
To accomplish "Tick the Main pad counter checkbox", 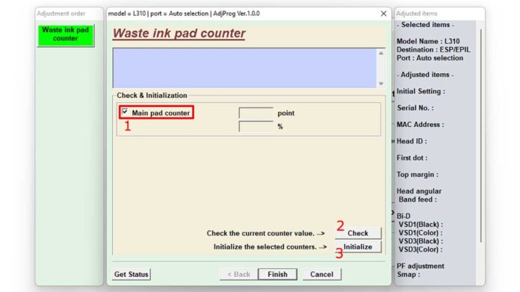I will coord(125,112).
